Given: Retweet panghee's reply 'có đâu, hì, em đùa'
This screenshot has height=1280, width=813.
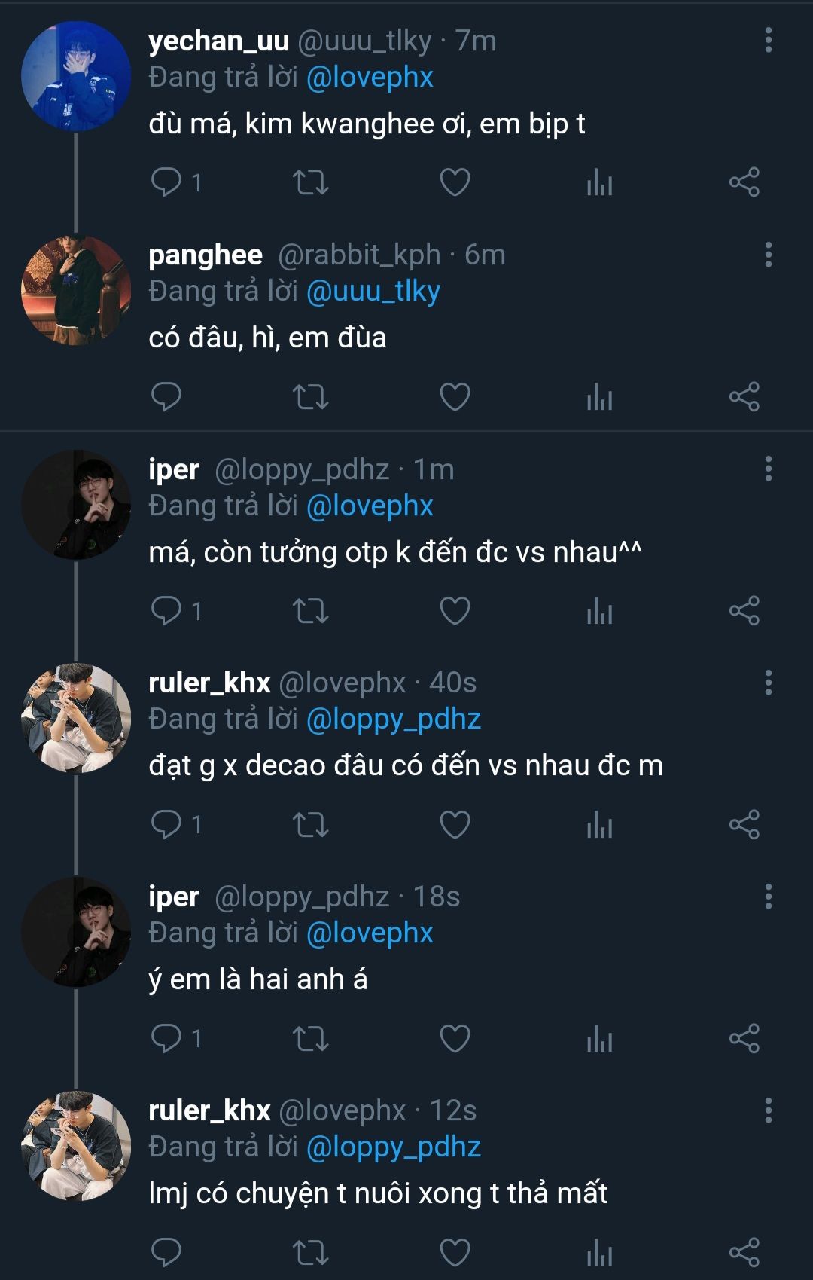Looking at the screenshot, I should tap(310, 396).
